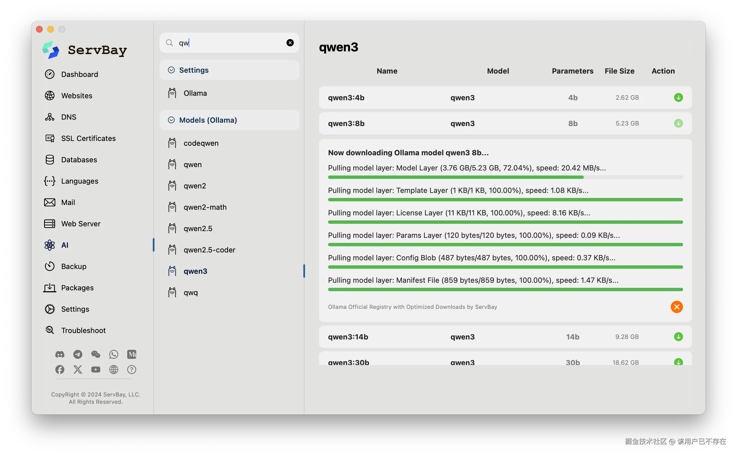737x456 pixels.
Task: Open the Packages section
Action: click(x=77, y=288)
